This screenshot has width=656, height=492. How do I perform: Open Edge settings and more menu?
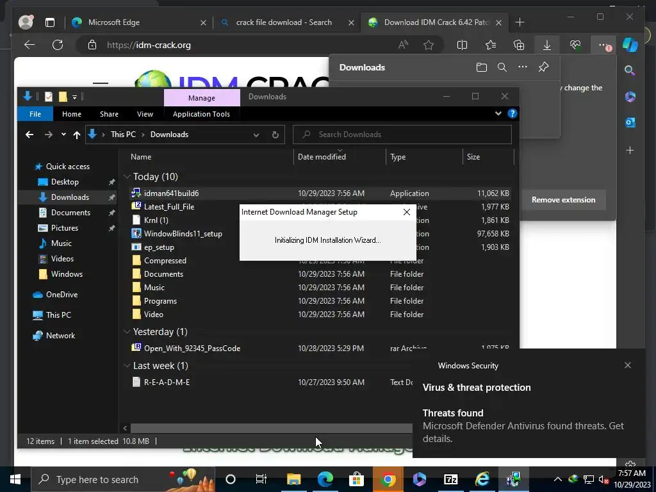[x=603, y=45]
